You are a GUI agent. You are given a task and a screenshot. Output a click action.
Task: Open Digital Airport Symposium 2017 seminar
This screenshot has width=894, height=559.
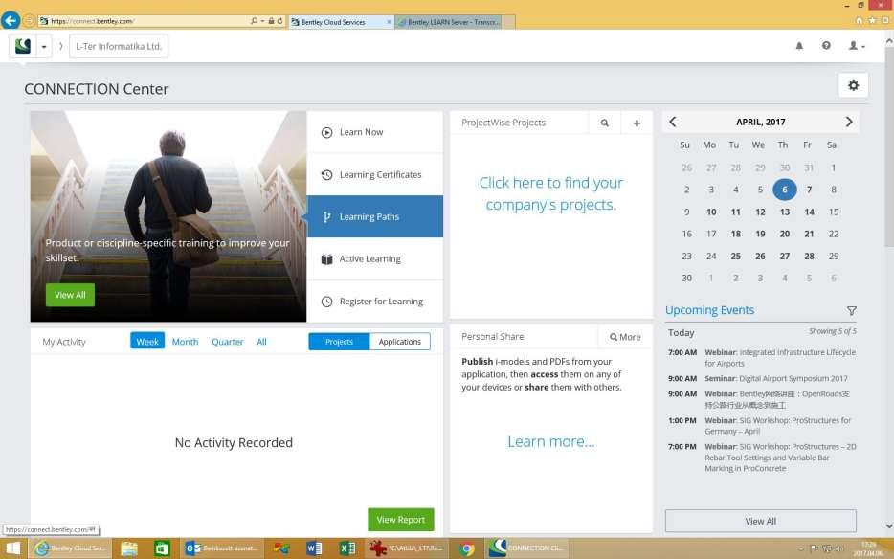776,378
